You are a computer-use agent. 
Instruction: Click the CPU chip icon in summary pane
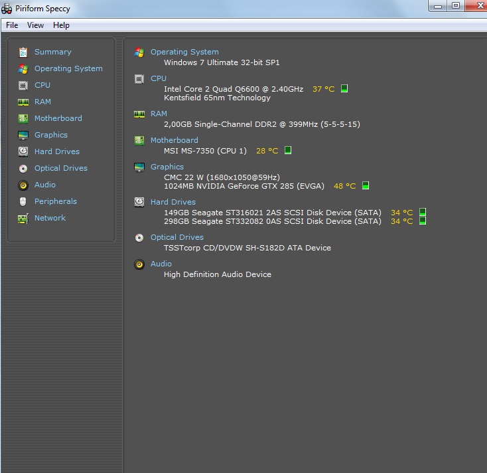click(139, 79)
